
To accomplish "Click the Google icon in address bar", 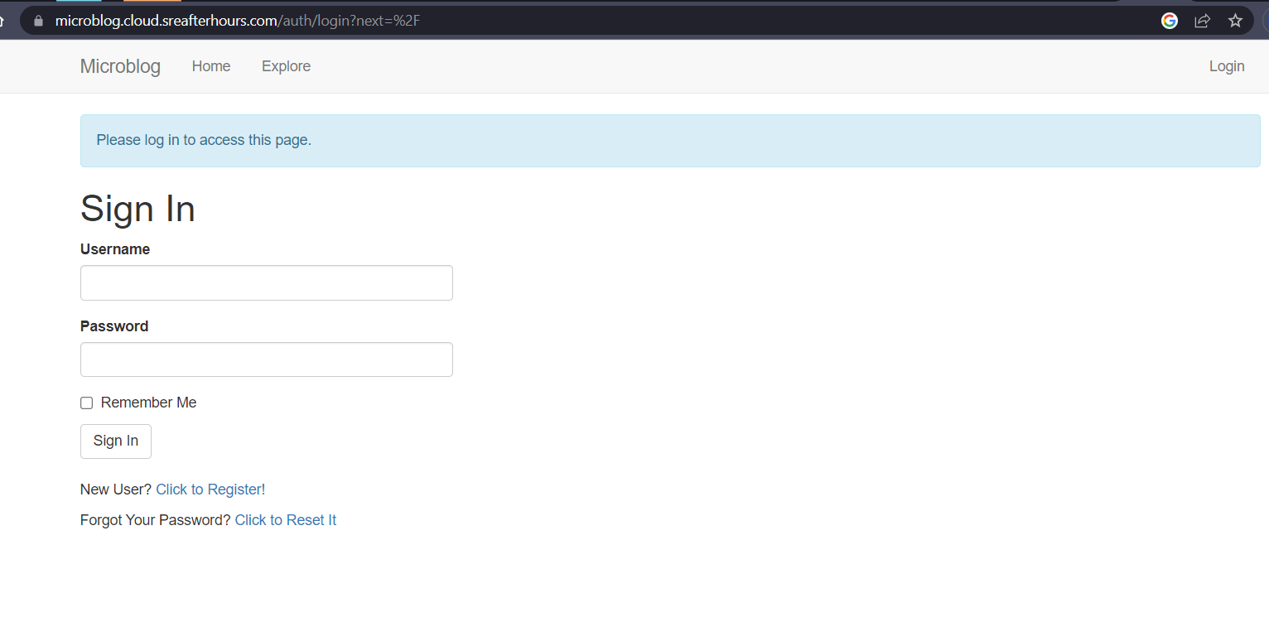I will [1169, 21].
